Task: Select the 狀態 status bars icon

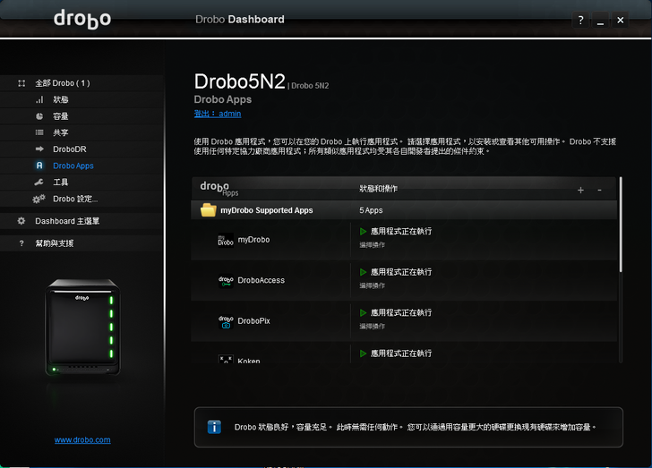Action: click(39, 99)
